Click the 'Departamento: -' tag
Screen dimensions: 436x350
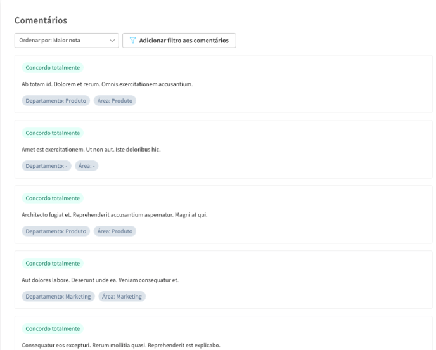click(46, 166)
